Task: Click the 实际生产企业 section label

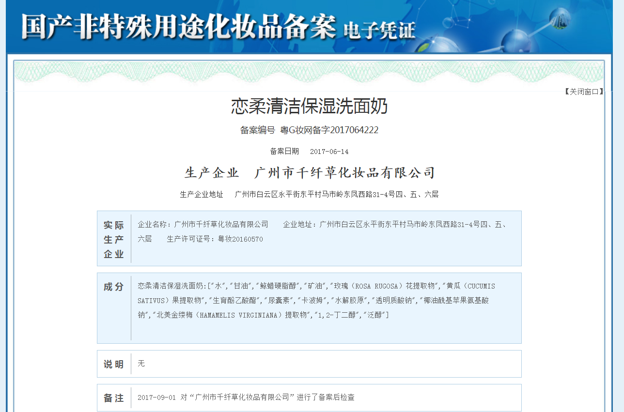Action: (x=114, y=239)
